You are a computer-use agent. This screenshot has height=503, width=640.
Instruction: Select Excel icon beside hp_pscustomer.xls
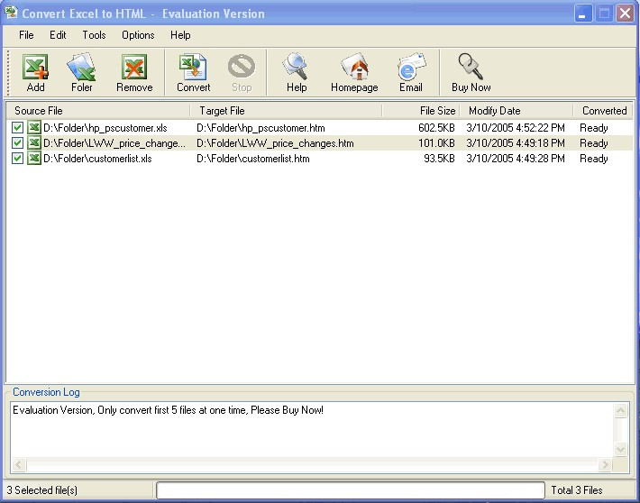(x=34, y=128)
